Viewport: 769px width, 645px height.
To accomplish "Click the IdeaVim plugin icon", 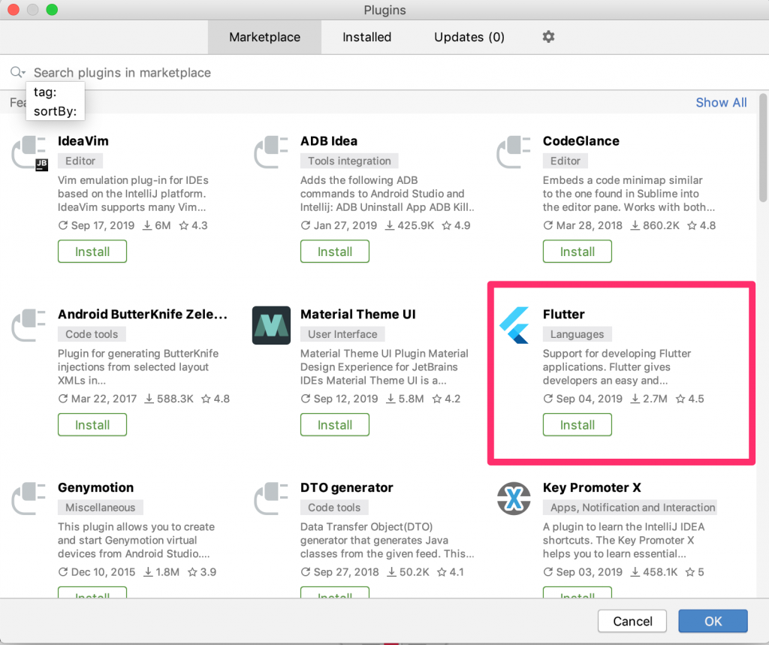I will point(29,153).
